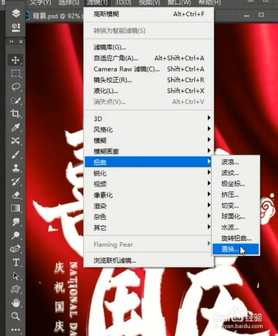Choose 置换... displace filter

[x=236, y=249]
